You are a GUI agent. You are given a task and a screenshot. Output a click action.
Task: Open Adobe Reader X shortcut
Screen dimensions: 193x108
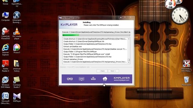tap(5, 66)
